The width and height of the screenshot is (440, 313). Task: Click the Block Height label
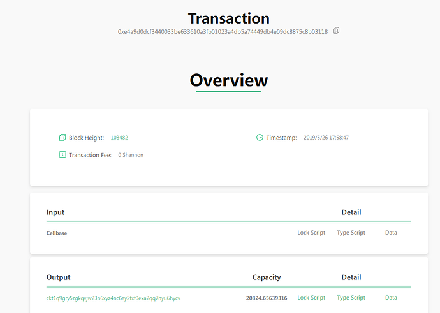pos(87,138)
